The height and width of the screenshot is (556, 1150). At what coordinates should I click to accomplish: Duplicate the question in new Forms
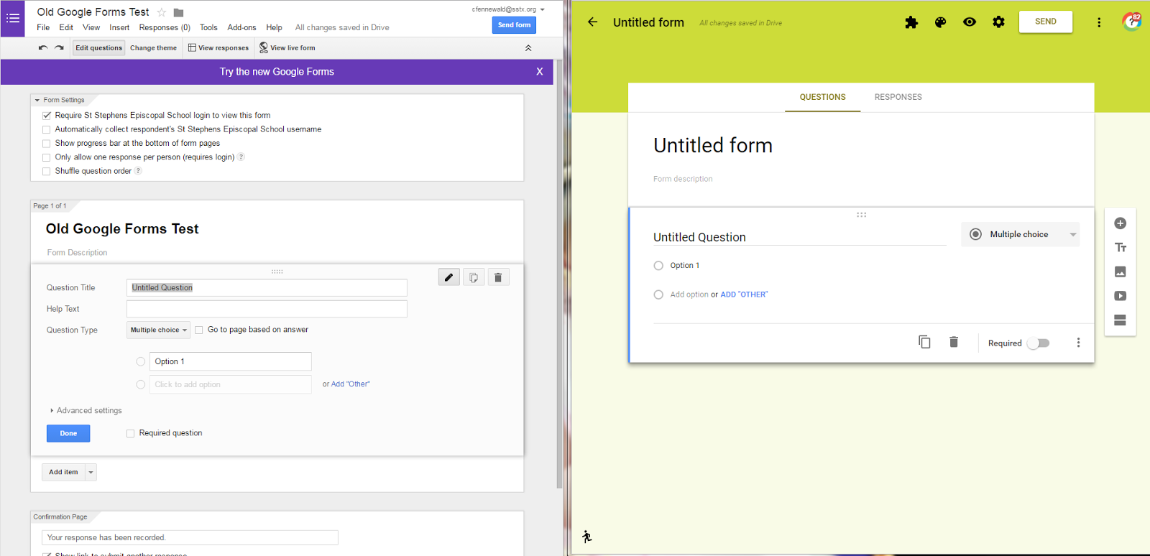(924, 342)
